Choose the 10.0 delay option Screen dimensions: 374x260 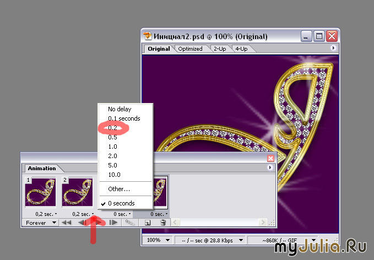[126, 175]
